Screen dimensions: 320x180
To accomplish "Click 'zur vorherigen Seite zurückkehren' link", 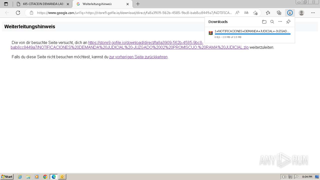I will [x=138, y=57].
